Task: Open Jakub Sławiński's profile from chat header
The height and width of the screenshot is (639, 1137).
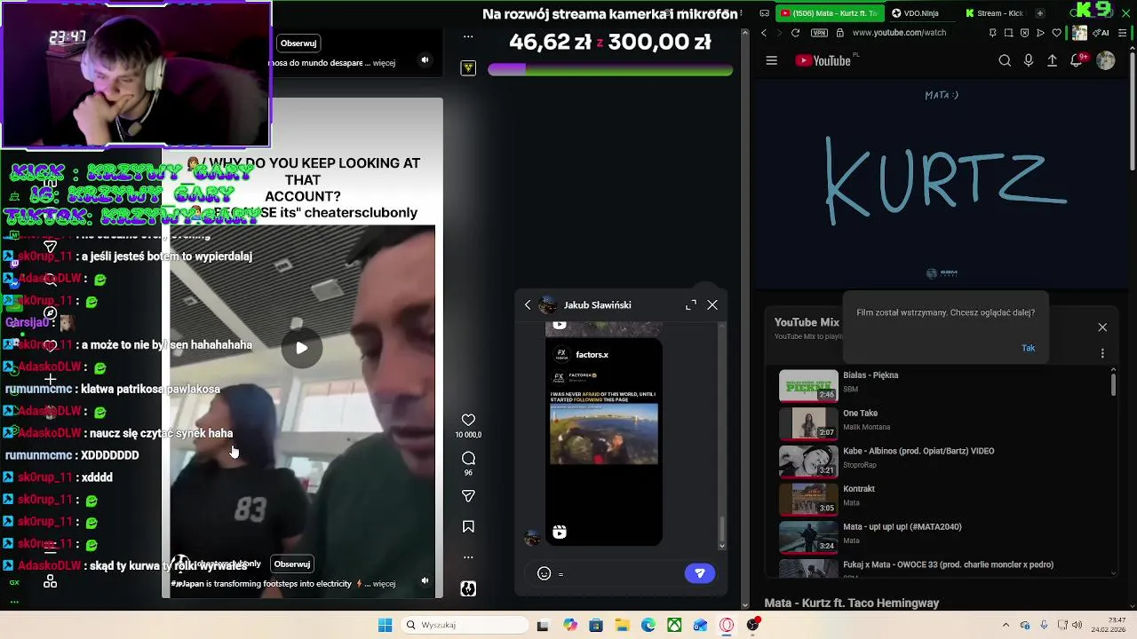Action: (597, 305)
